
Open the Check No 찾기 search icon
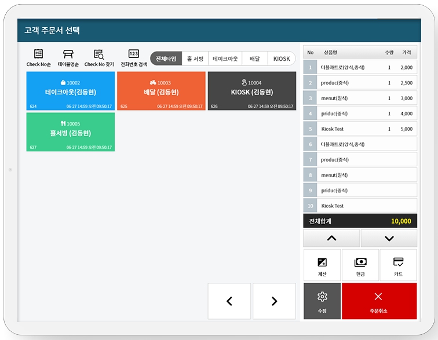(98, 57)
